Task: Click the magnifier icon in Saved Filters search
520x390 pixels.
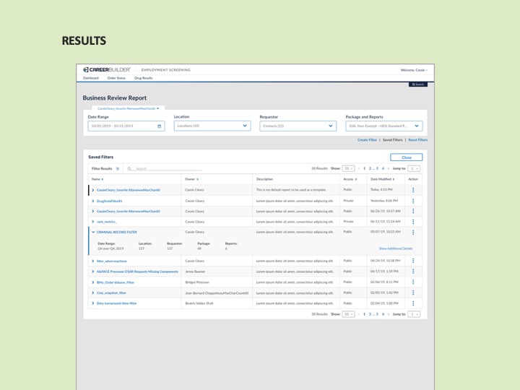Action: (x=129, y=169)
